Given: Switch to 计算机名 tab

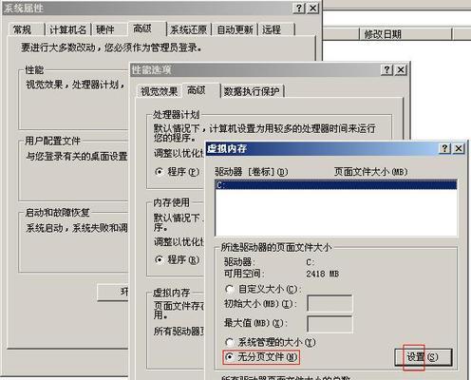Looking at the screenshot, I should click(x=67, y=29).
